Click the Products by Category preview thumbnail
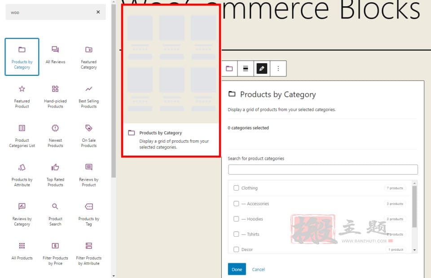 pos(171,64)
